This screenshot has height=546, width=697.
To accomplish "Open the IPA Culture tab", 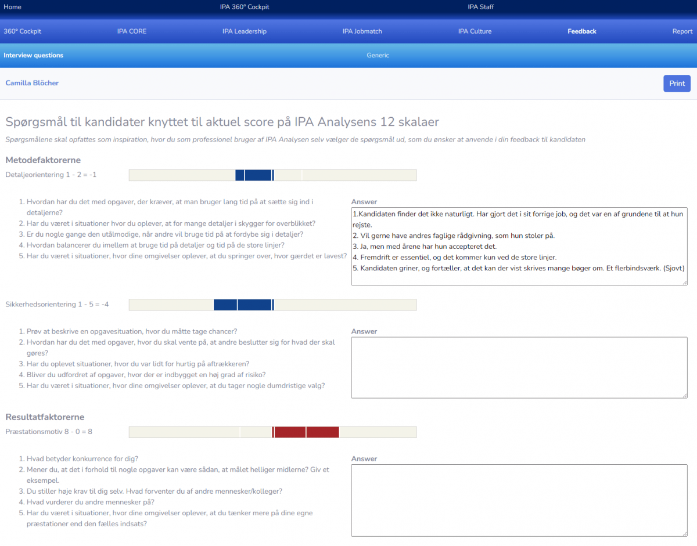I will (475, 31).
